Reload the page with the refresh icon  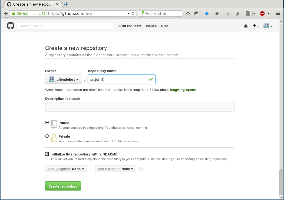133,13
